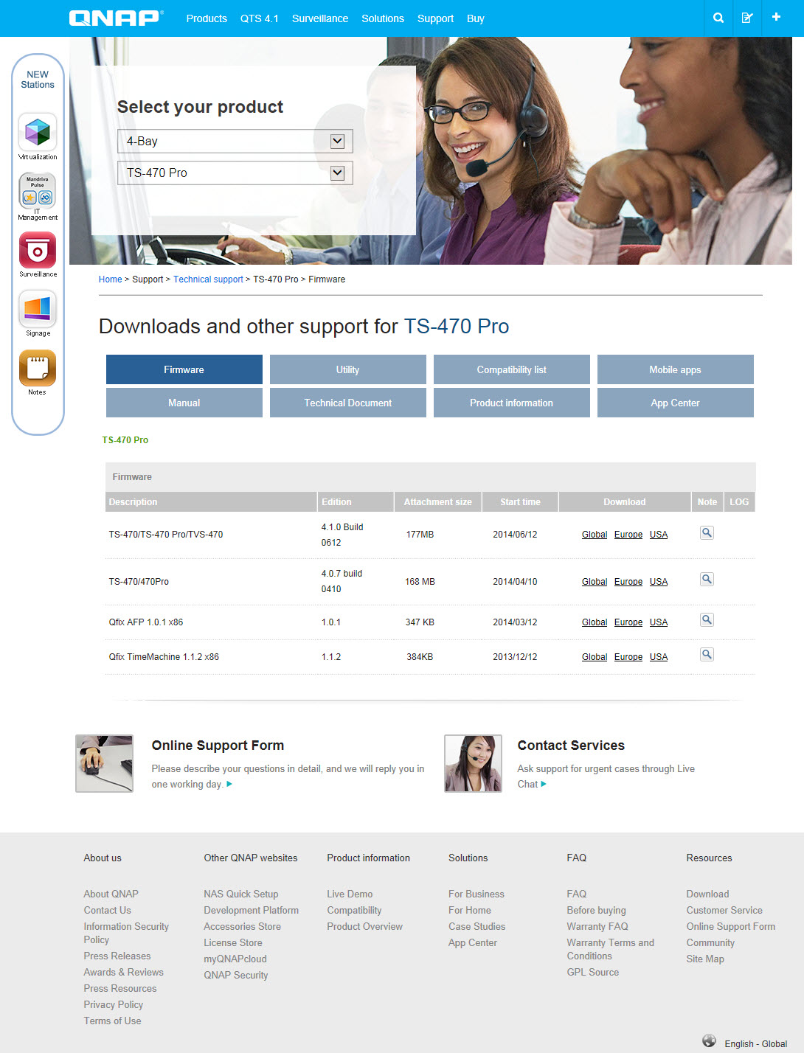
Task: Download Qfix AFP 1.0.1 from Europe
Action: (628, 622)
